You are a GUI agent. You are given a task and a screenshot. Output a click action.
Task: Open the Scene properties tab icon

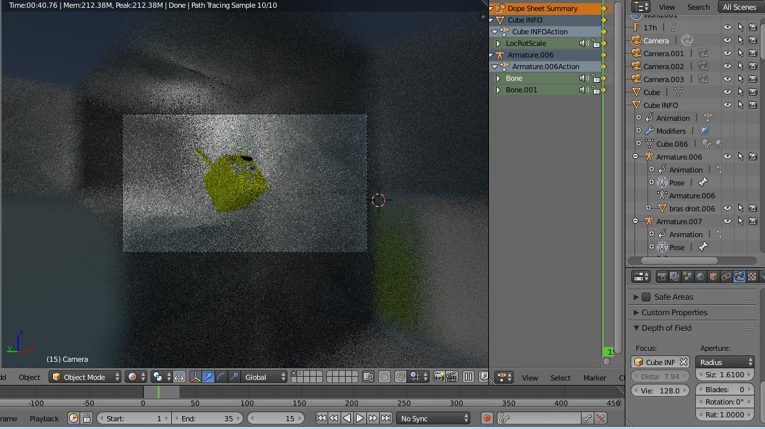point(687,277)
